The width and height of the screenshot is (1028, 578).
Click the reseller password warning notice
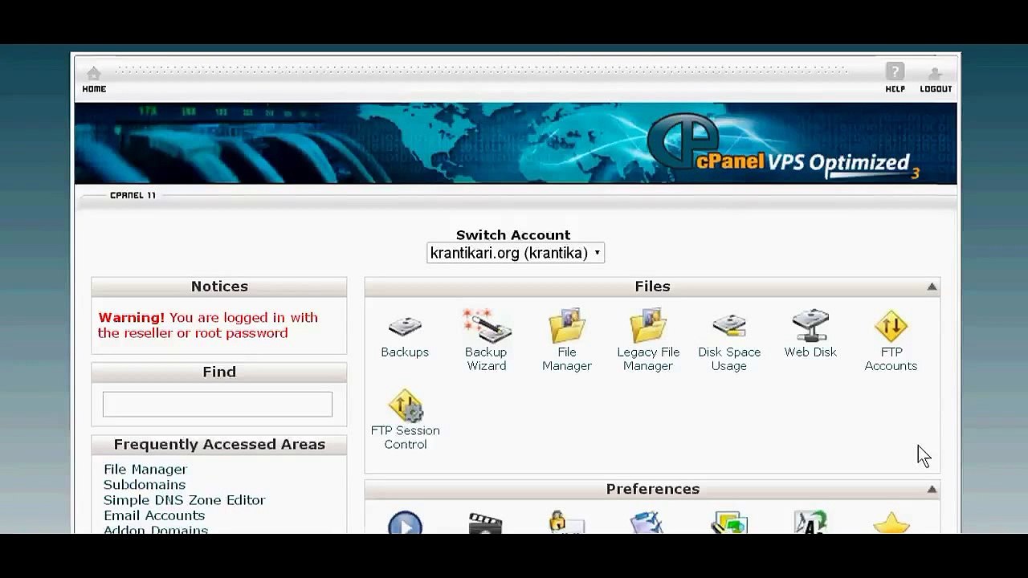point(208,325)
